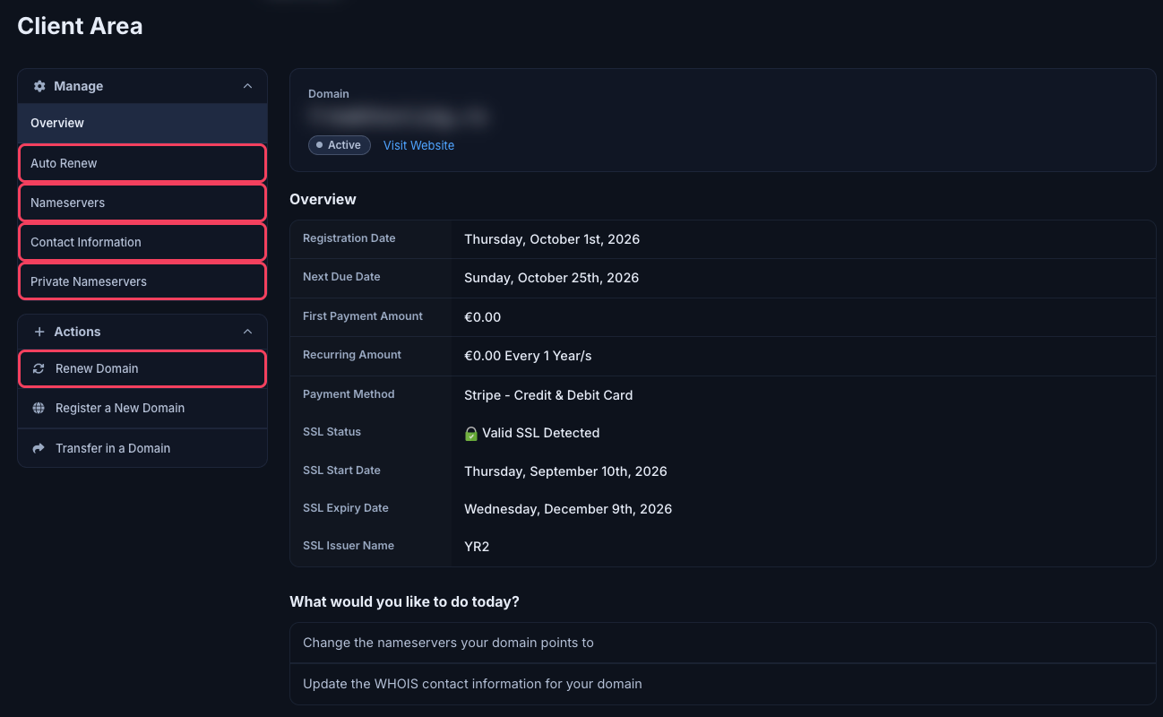
Task: Choose 'Change the nameservers your domain points to'
Action: [723, 643]
